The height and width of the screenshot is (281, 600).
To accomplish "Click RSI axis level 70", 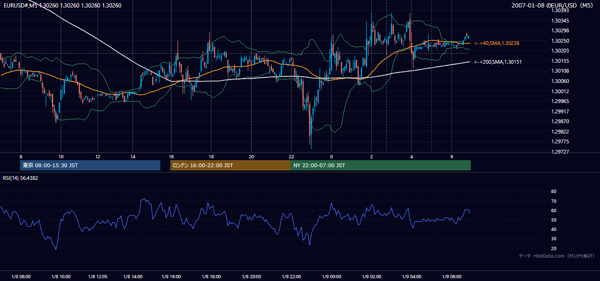I will (554, 201).
